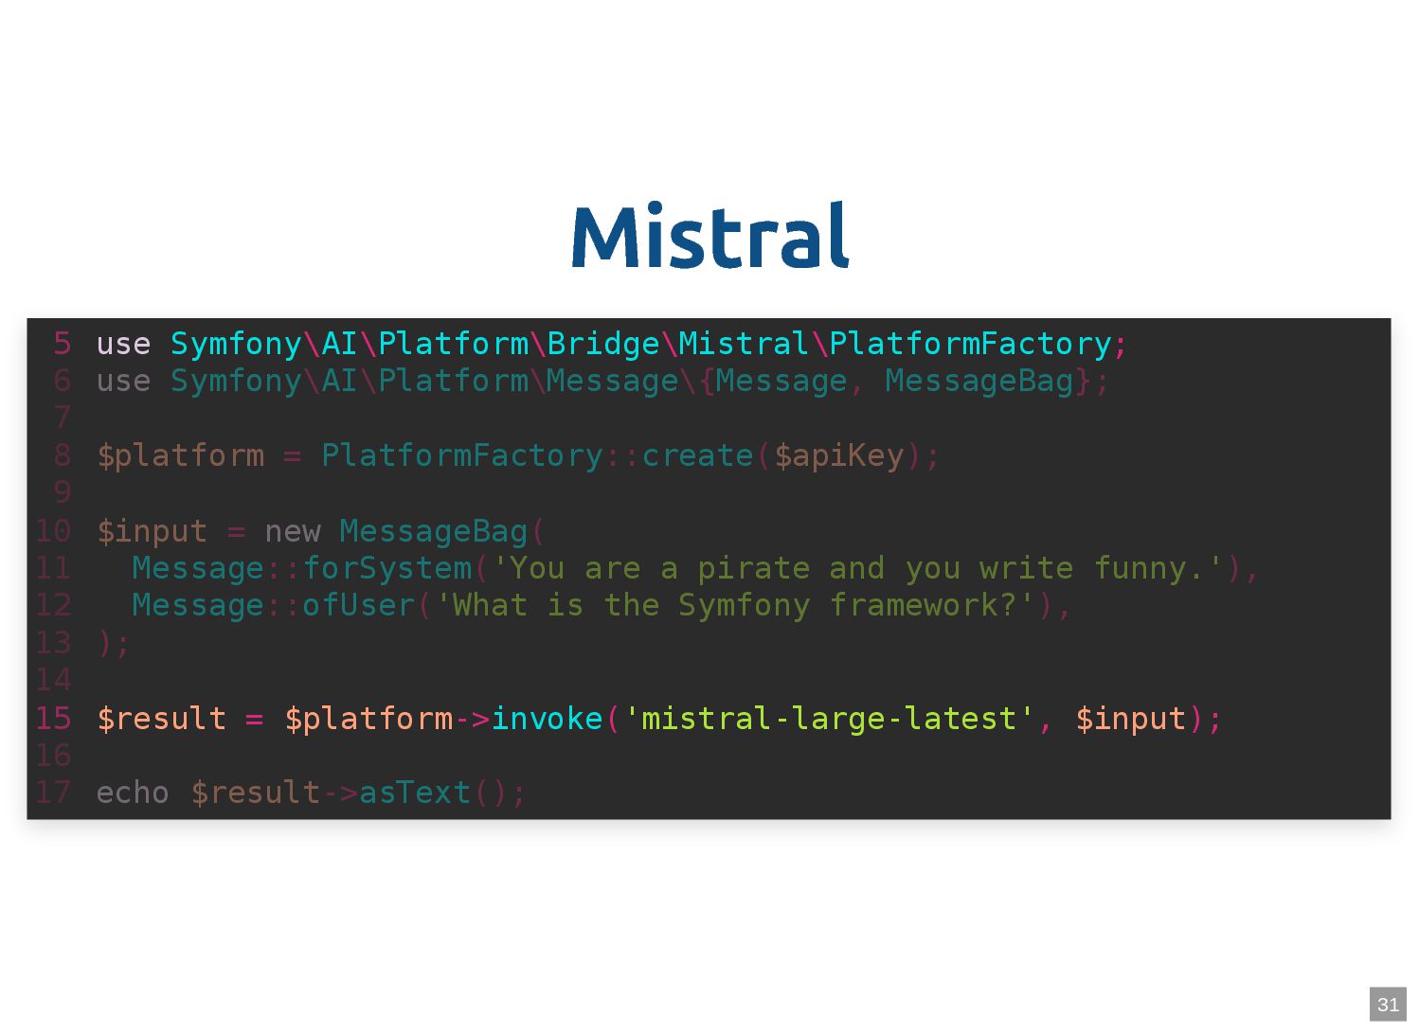
Task: Click 'What is the Symfony framework?' string
Action: [x=735, y=605]
